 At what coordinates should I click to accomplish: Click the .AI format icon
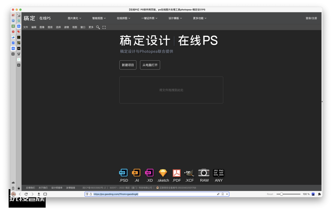[x=136, y=173]
